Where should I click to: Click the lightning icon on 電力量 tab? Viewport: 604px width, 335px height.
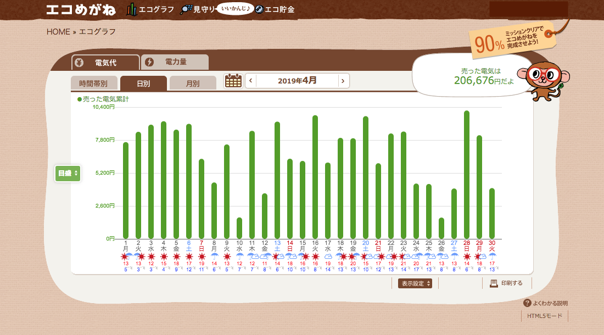point(149,62)
